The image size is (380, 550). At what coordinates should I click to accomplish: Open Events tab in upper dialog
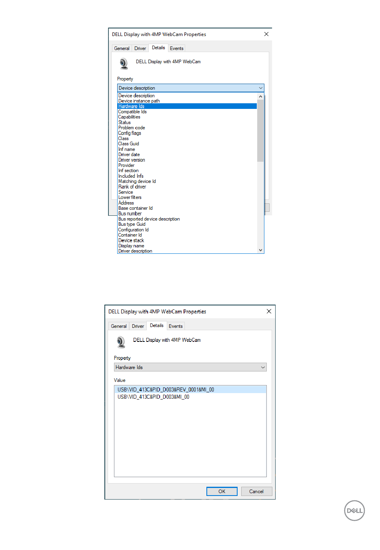(x=176, y=48)
